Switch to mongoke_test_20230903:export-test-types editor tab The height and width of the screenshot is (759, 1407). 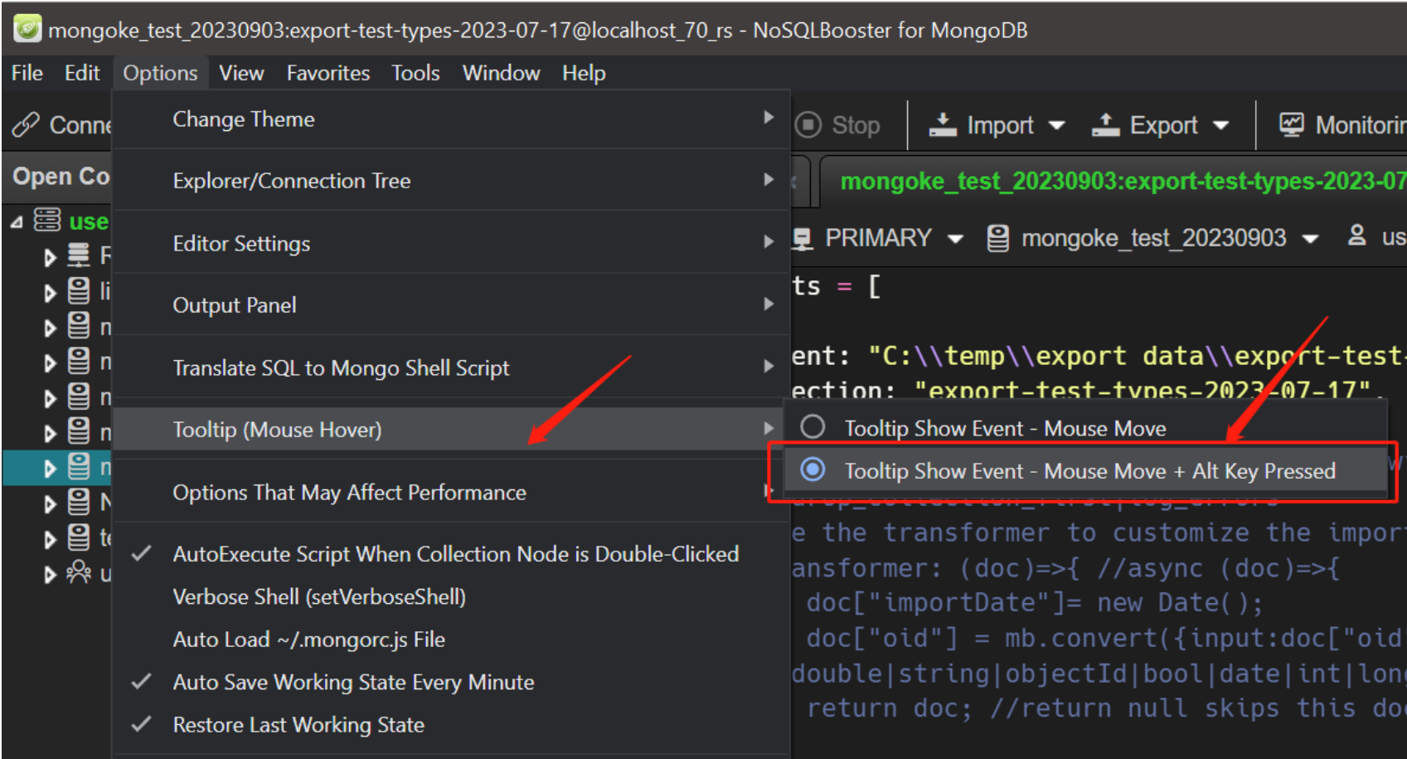point(1113,181)
